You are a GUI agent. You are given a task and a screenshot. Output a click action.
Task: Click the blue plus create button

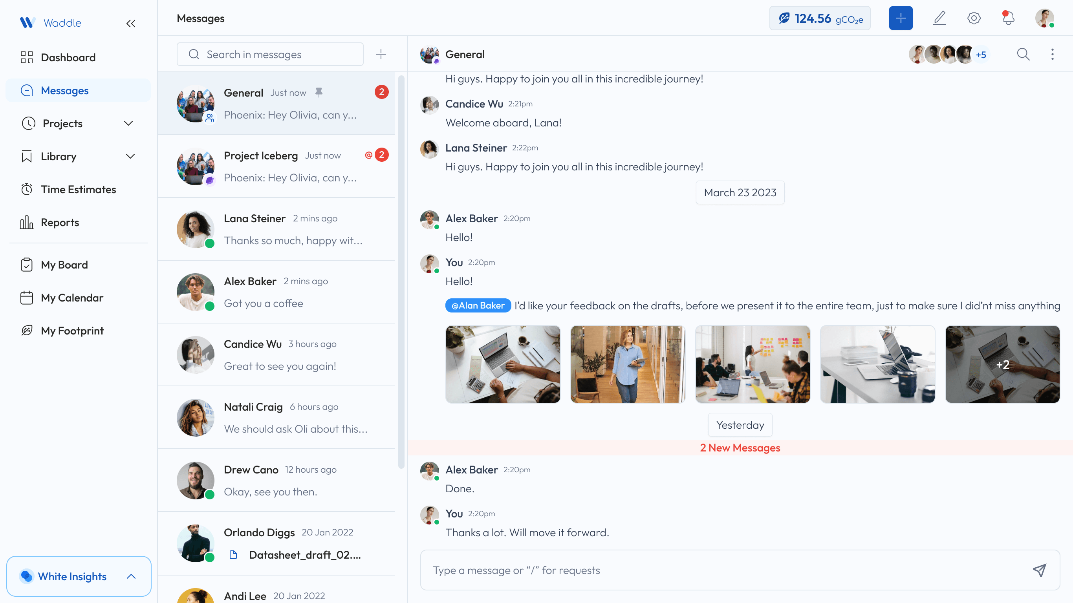901,18
